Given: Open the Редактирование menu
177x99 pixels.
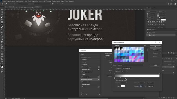Looking at the screenshot, I should (11, 1).
